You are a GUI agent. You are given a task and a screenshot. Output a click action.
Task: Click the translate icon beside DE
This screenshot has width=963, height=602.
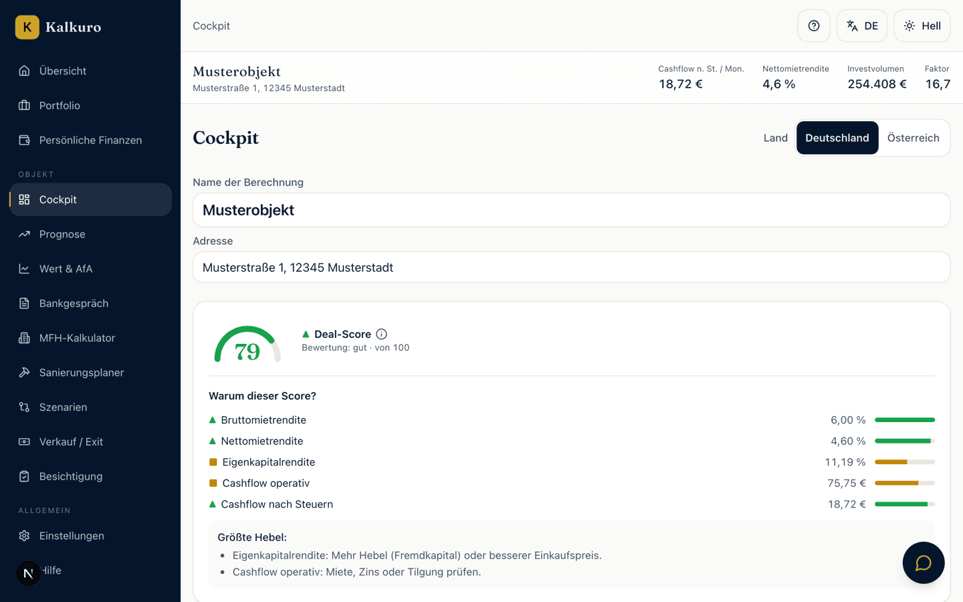852,26
